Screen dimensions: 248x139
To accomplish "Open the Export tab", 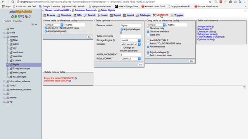I will pos(115,15).
